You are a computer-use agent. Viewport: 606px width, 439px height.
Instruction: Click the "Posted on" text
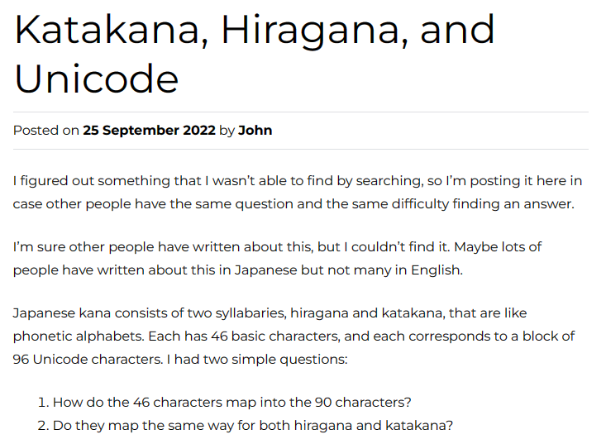pos(46,131)
